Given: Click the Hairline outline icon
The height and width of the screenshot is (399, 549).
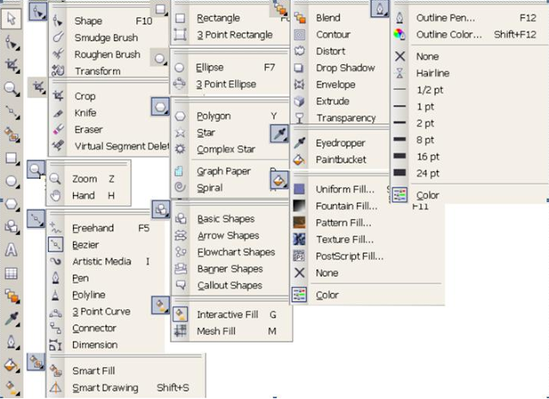Looking at the screenshot, I should (400, 73).
